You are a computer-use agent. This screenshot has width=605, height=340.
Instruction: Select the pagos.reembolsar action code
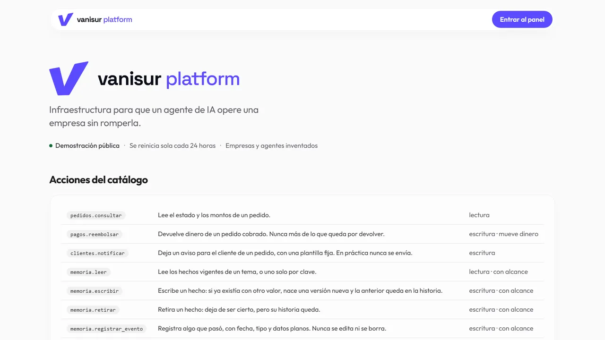coord(95,234)
